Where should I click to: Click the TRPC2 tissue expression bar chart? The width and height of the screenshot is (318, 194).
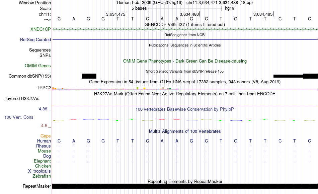click(115, 88)
